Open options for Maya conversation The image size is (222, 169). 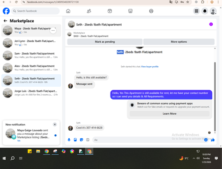[53, 30]
